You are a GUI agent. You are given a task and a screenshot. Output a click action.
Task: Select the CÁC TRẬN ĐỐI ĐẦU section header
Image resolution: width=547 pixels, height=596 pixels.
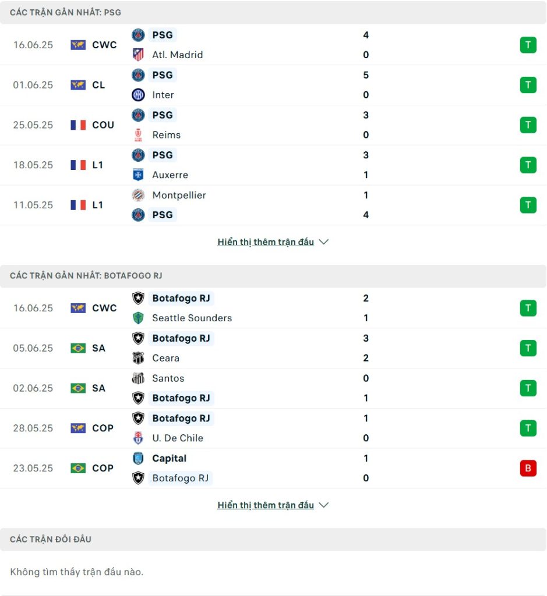point(273,540)
